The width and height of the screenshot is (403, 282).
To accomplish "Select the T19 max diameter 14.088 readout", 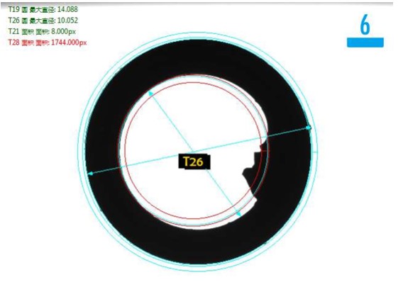I will tap(43, 9).
